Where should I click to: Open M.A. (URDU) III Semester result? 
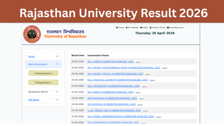(111, 92)
